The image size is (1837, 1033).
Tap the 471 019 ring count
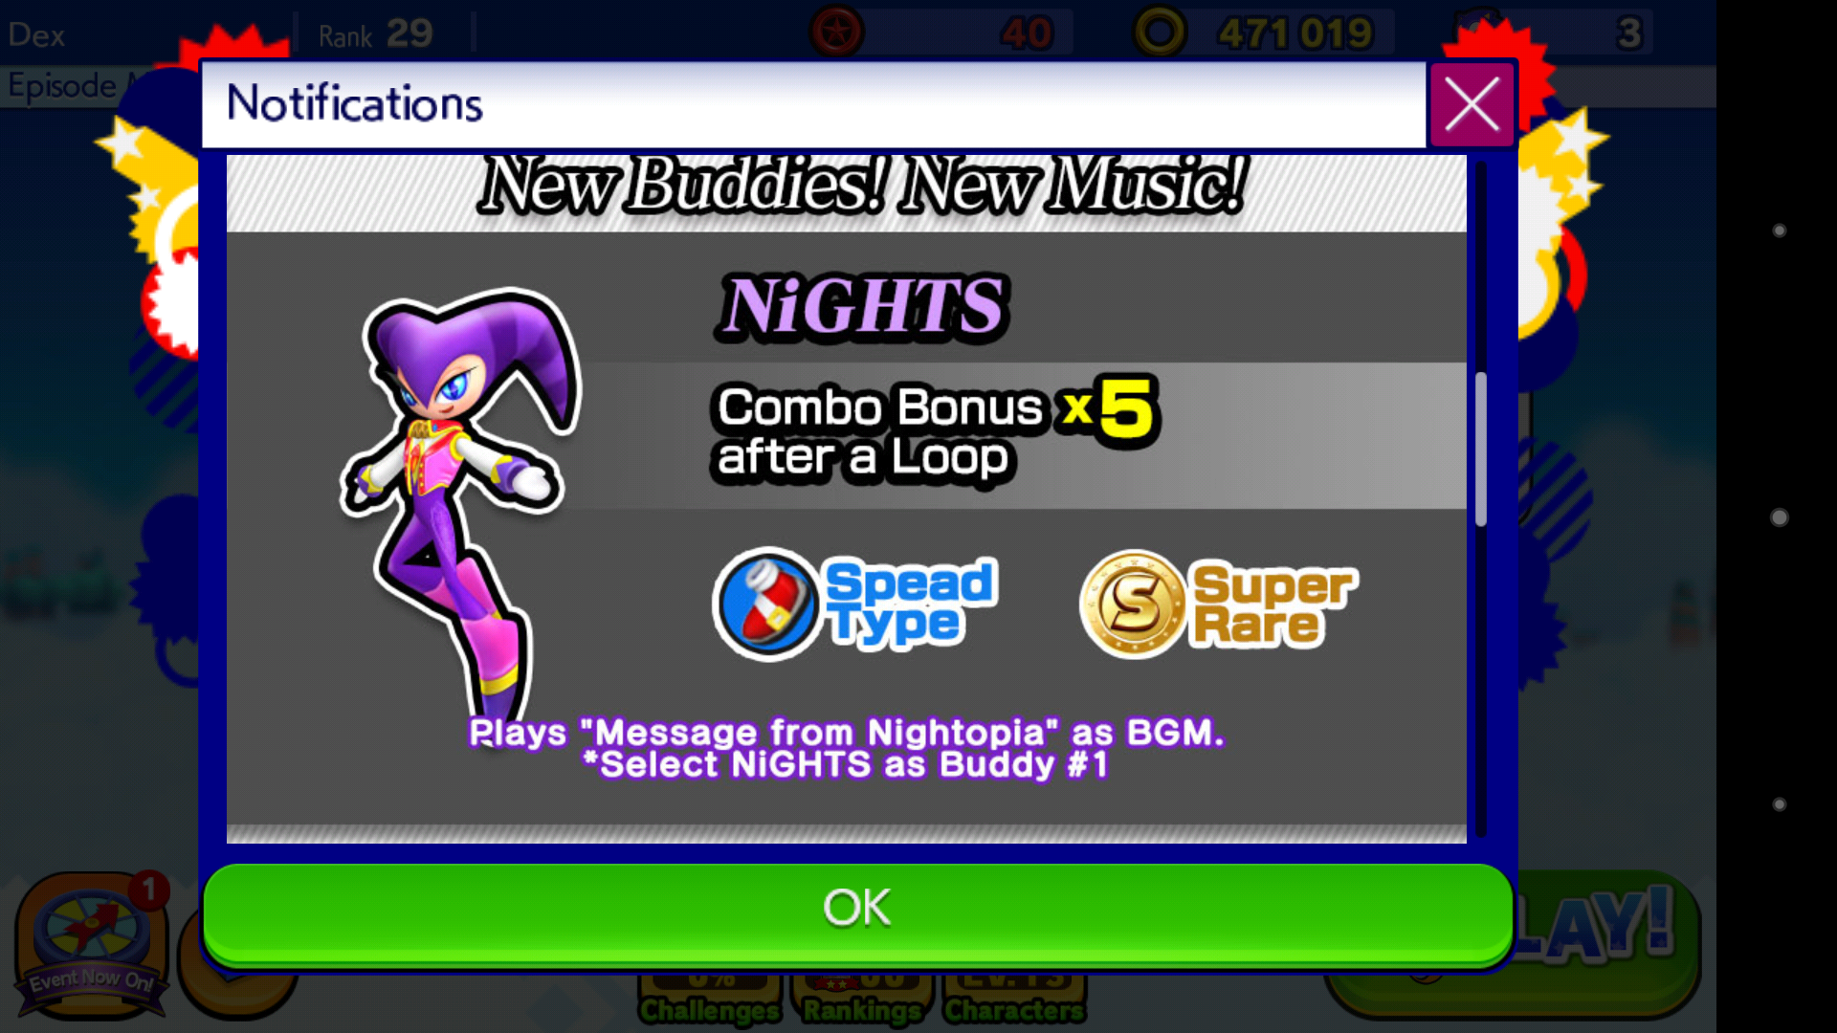click(1295, 34)
